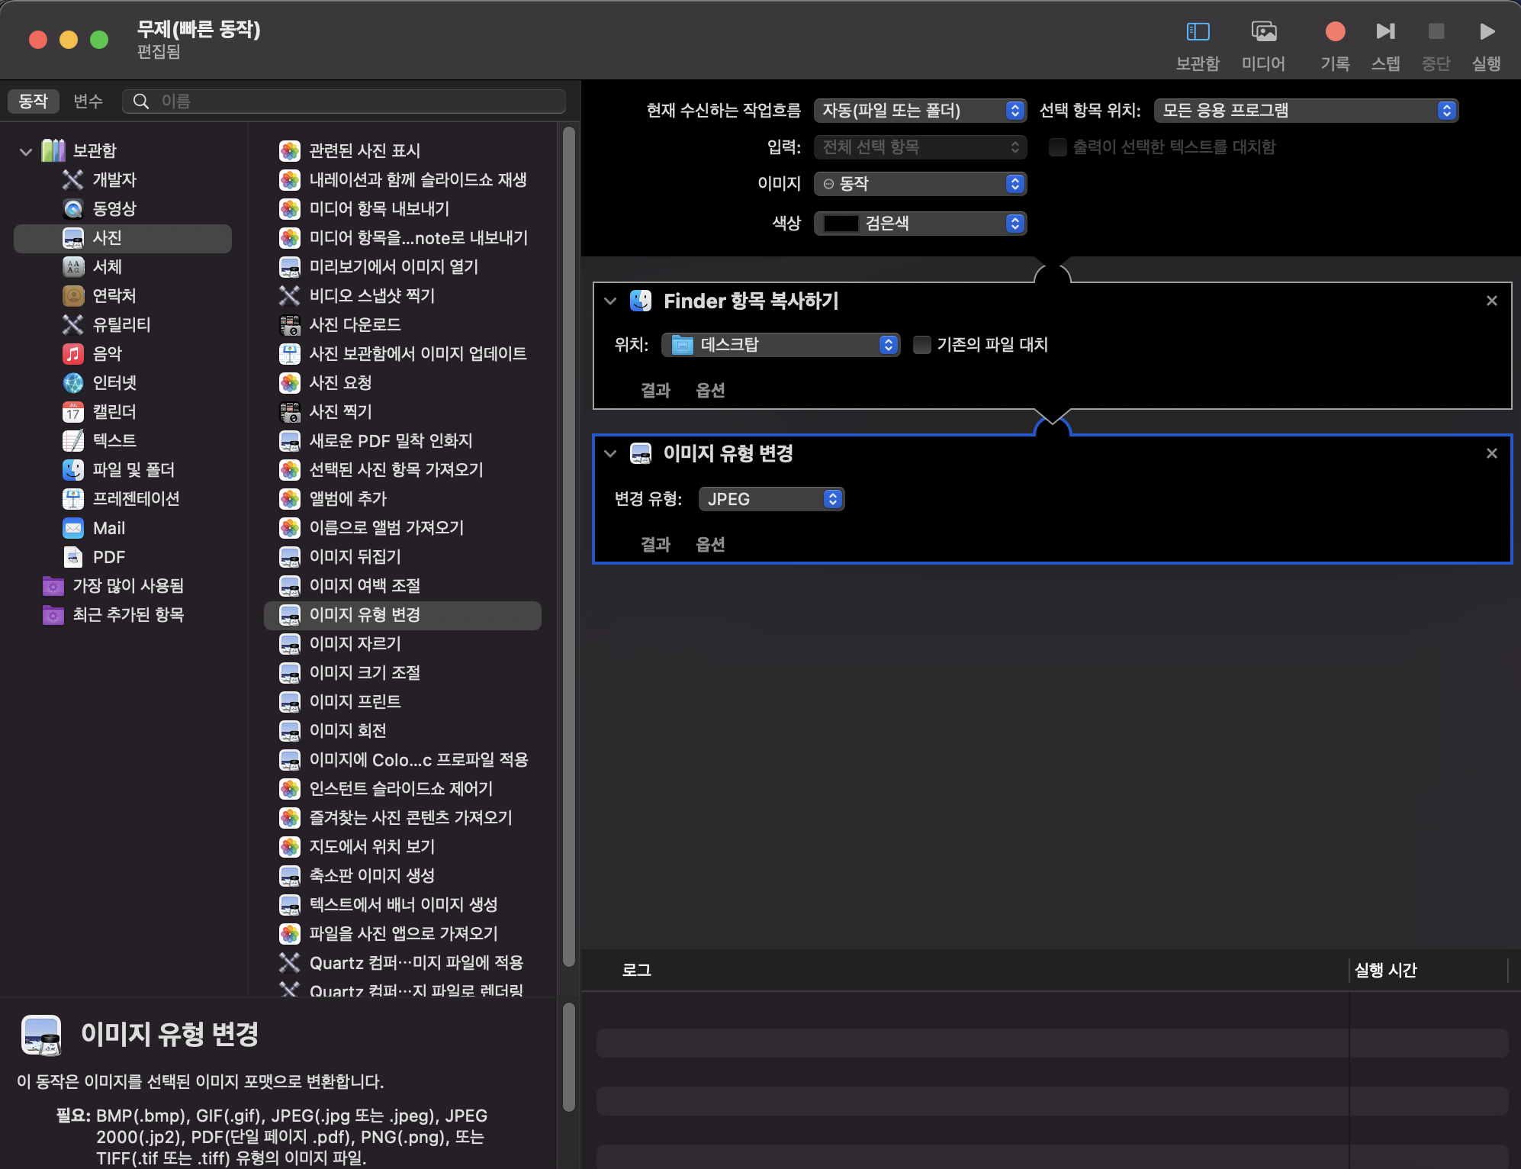Open the 전체 선택 항목 input dropdown

click(920, 147)
